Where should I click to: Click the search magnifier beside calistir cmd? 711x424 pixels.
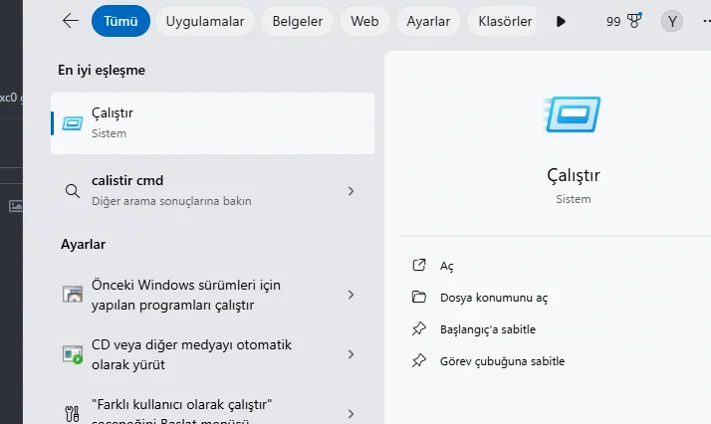72,190
